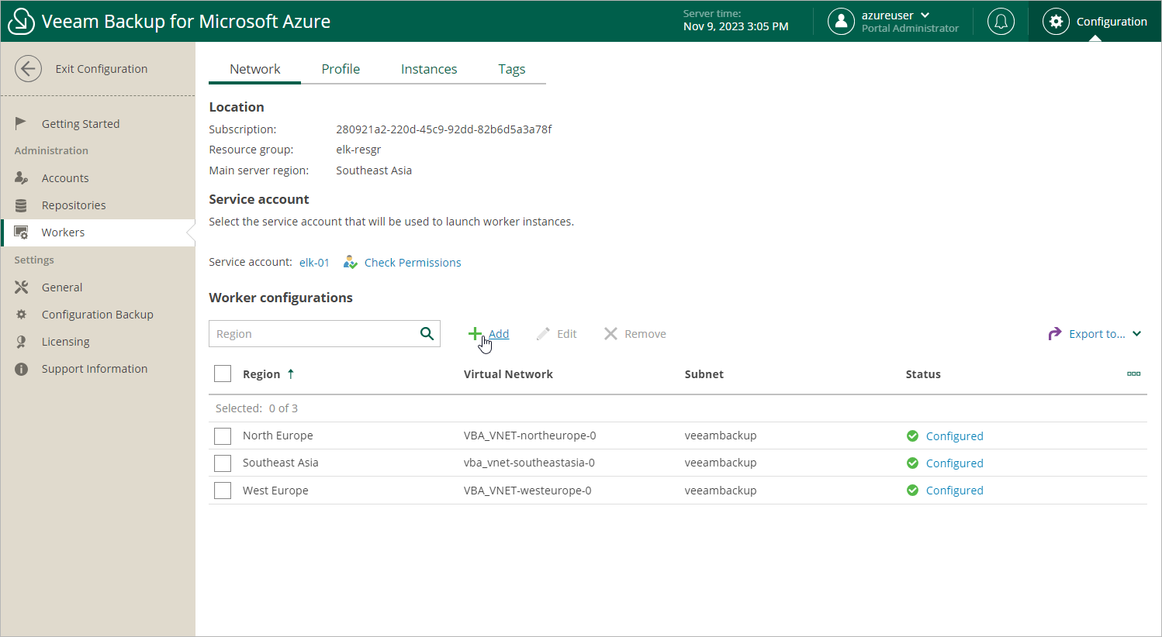Switch to the Network tab
This screenshot has width=1162, height=637.
pyautogui.click(x=254, y=69)
